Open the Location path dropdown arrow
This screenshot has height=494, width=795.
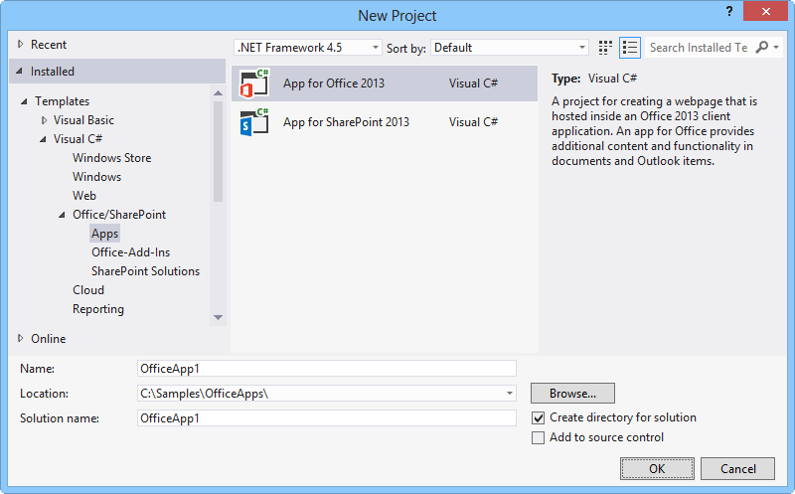510,393
